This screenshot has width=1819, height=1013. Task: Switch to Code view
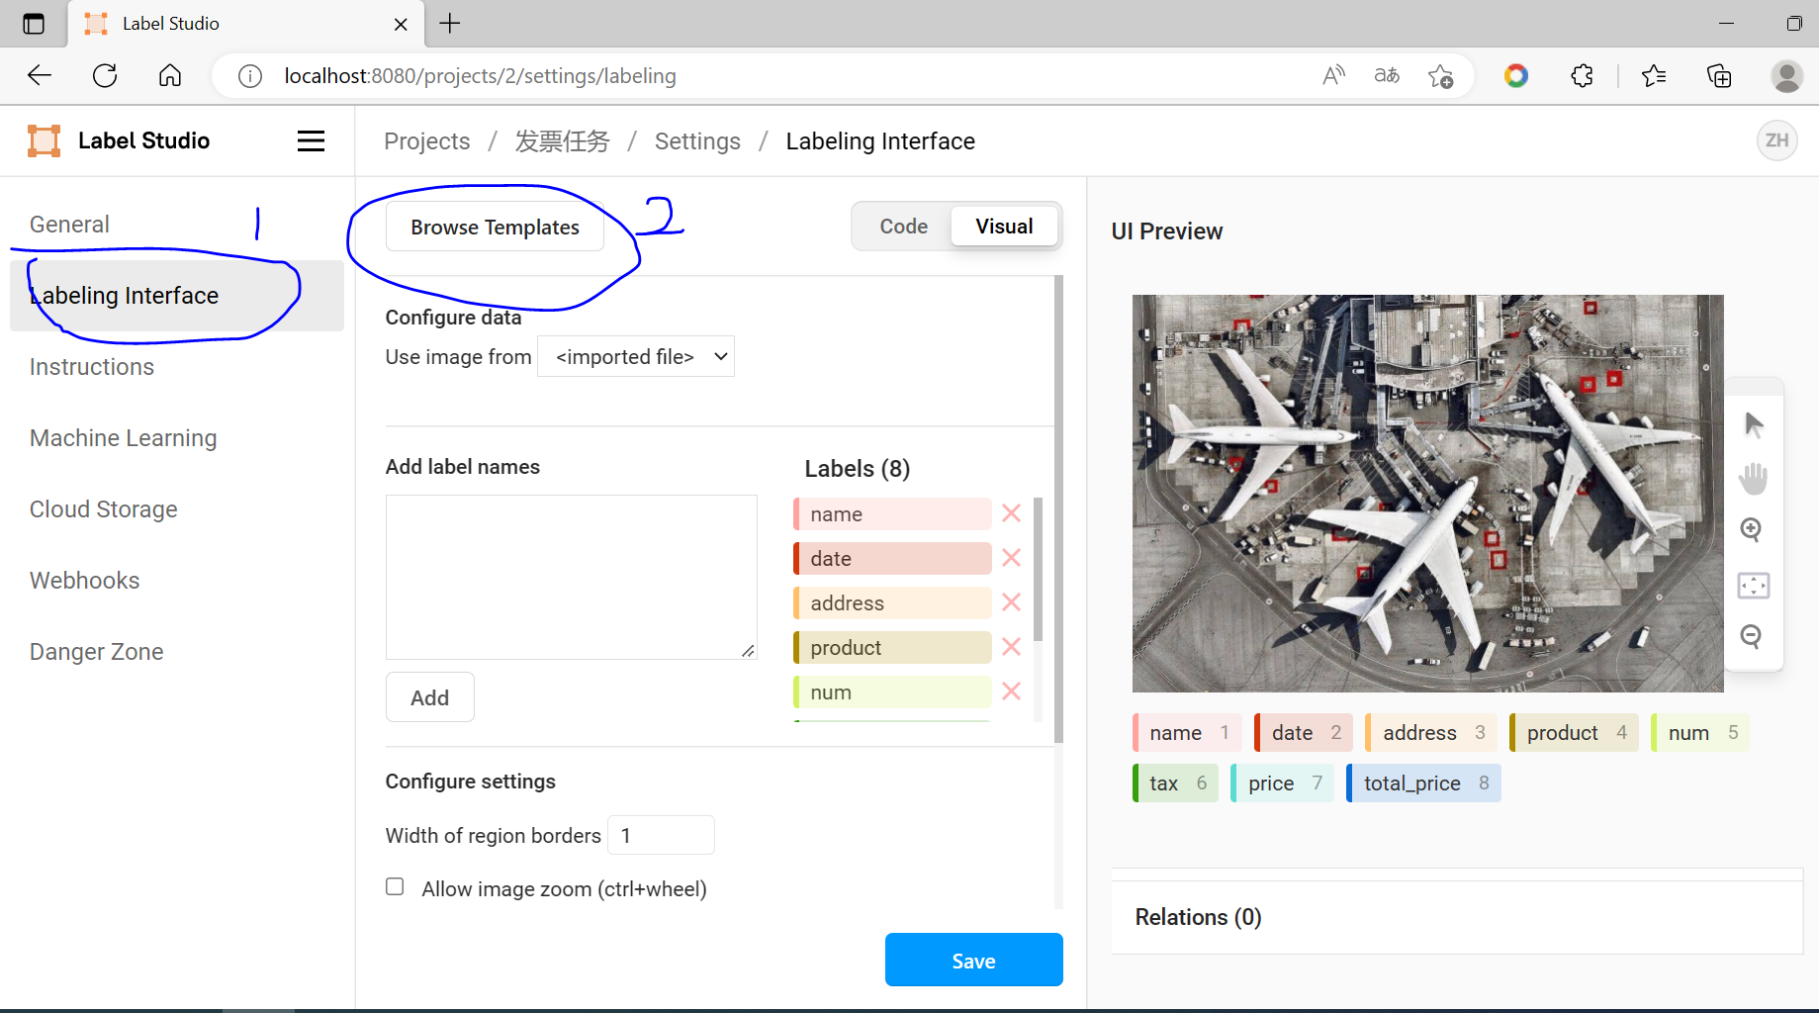(904, 227)
